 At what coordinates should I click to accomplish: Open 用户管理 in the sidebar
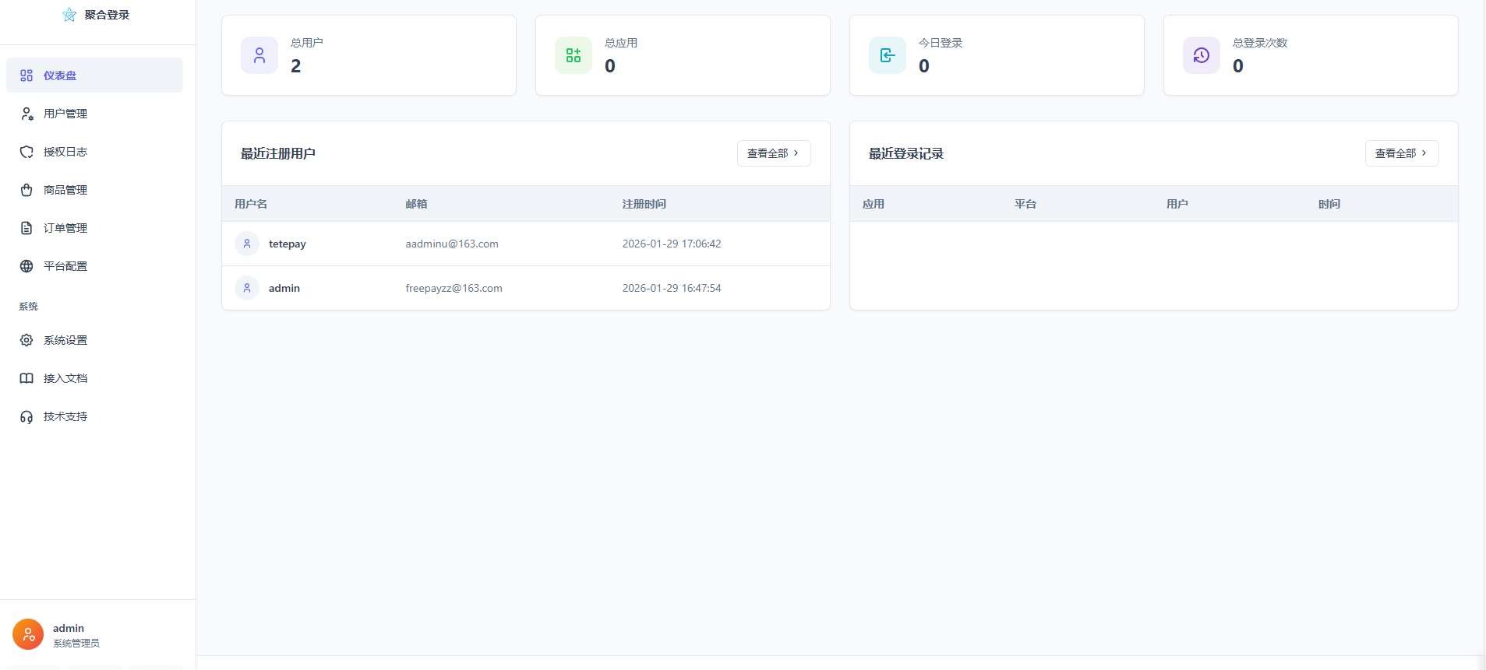pos(94,114)
